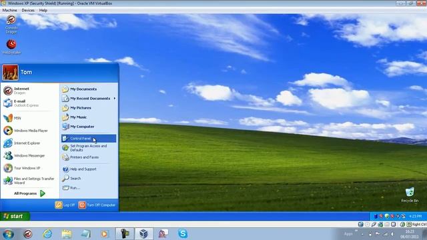Screen dimensions: 427x240
Task: Open My Music folder
Action: [x=89, y=117]
